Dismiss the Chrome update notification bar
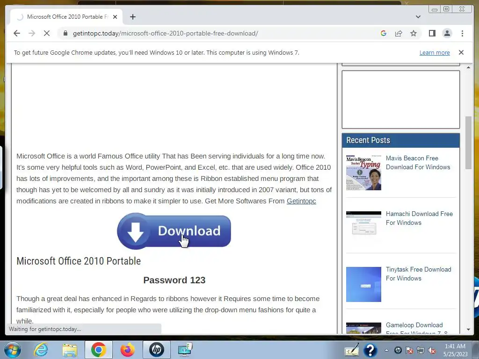The height and width of the screenshot is (359, 479). coord(461,52)
